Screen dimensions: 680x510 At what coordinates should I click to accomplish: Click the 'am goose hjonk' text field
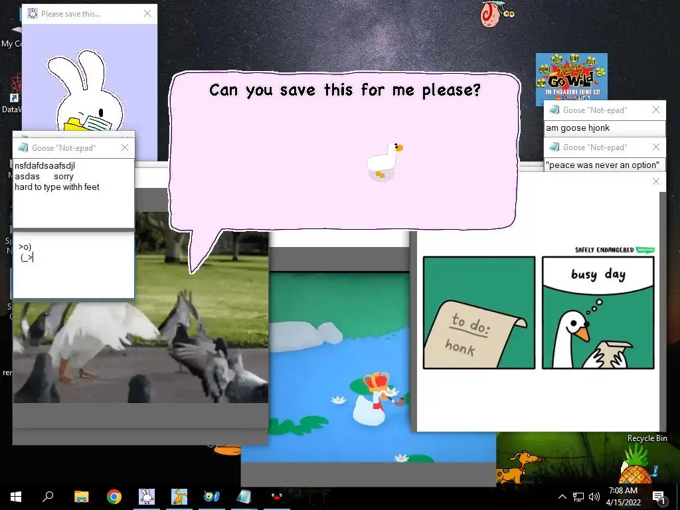click(x=604, y=128)
